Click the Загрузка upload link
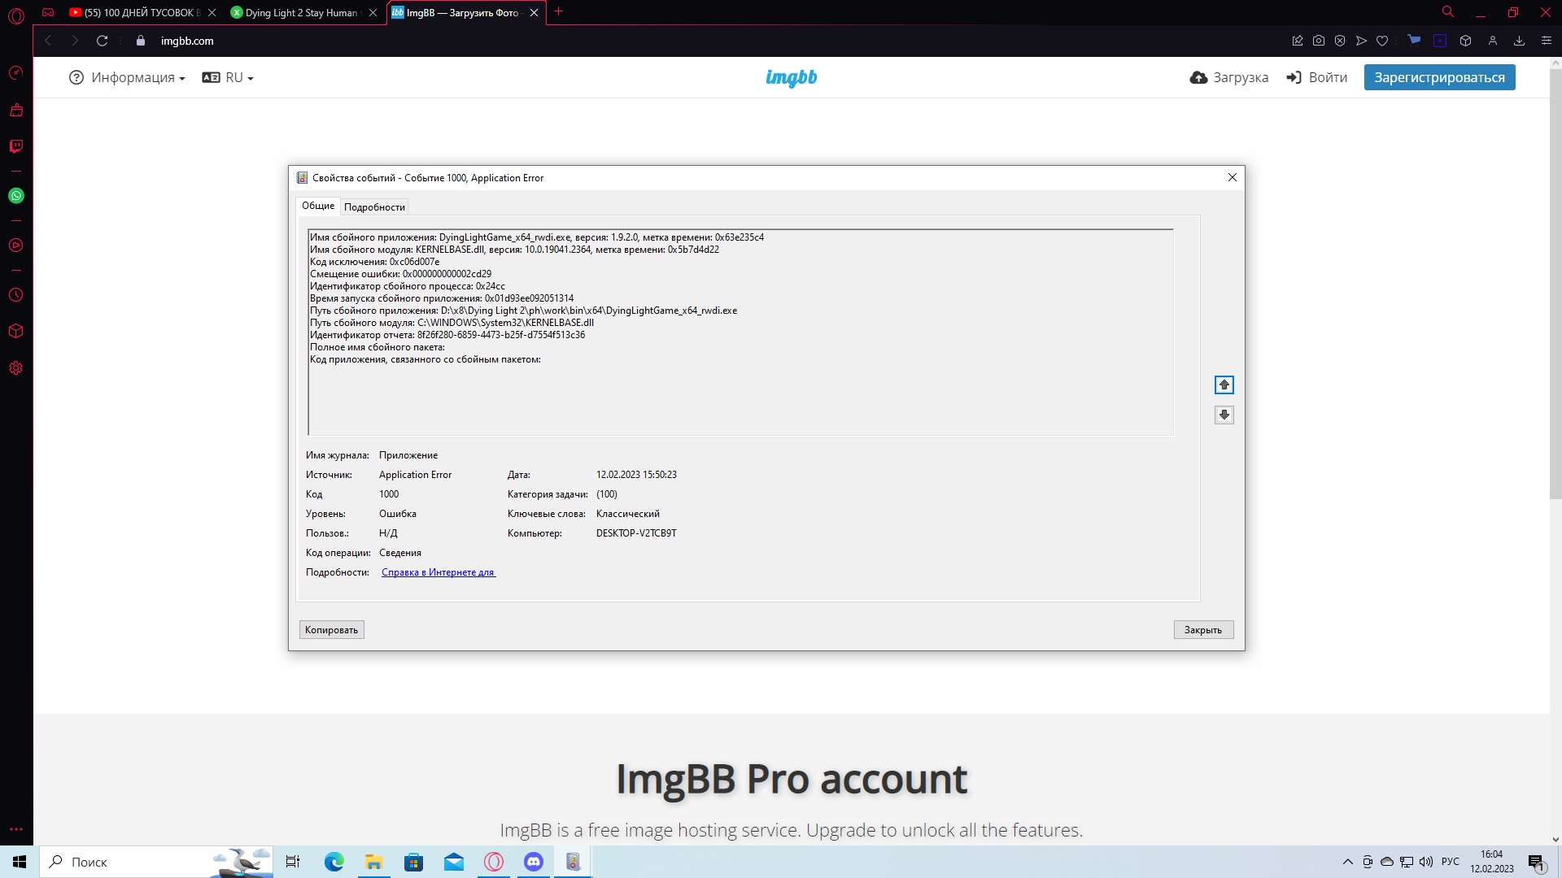 1229,77
